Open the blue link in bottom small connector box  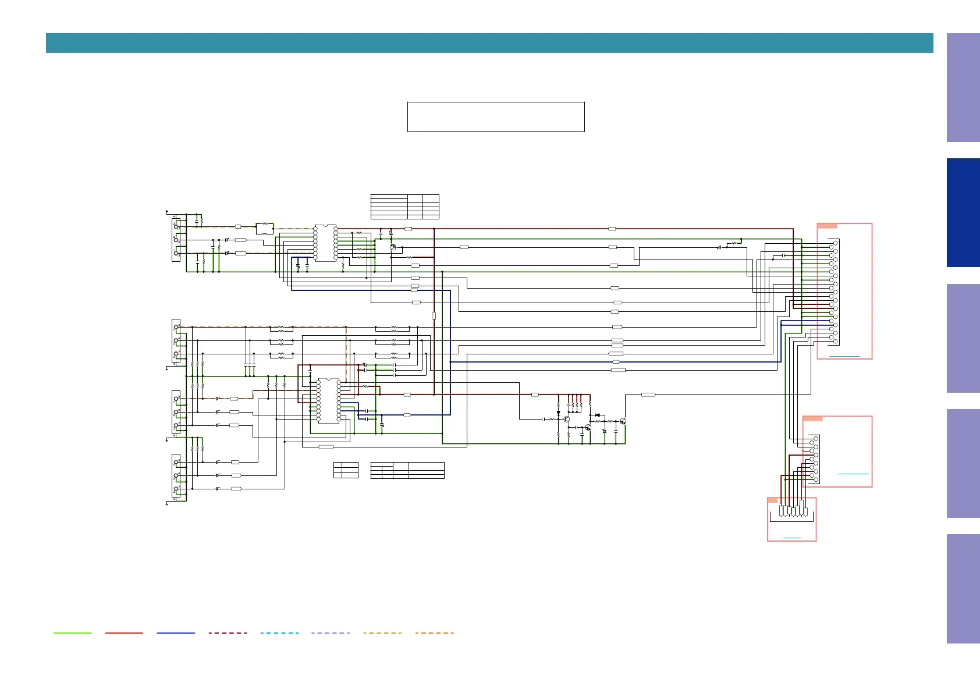pos(791,537)
